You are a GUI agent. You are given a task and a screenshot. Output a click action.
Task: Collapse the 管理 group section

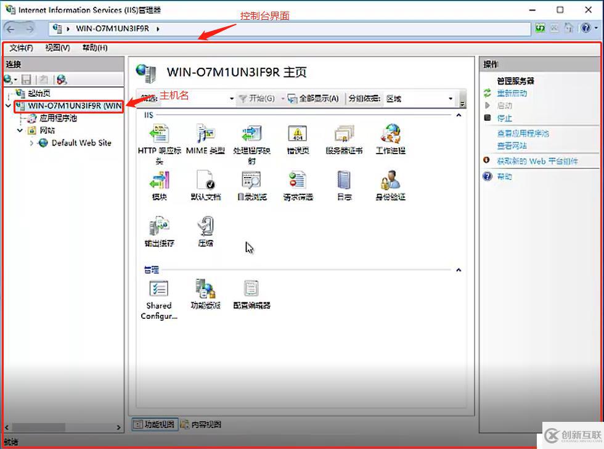(x=459, y=270)
